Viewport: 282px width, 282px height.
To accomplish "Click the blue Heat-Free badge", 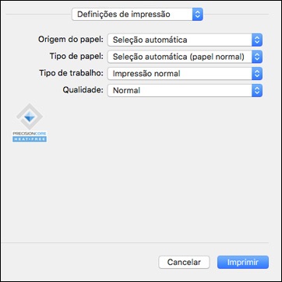I will click(x=30, y=139).
